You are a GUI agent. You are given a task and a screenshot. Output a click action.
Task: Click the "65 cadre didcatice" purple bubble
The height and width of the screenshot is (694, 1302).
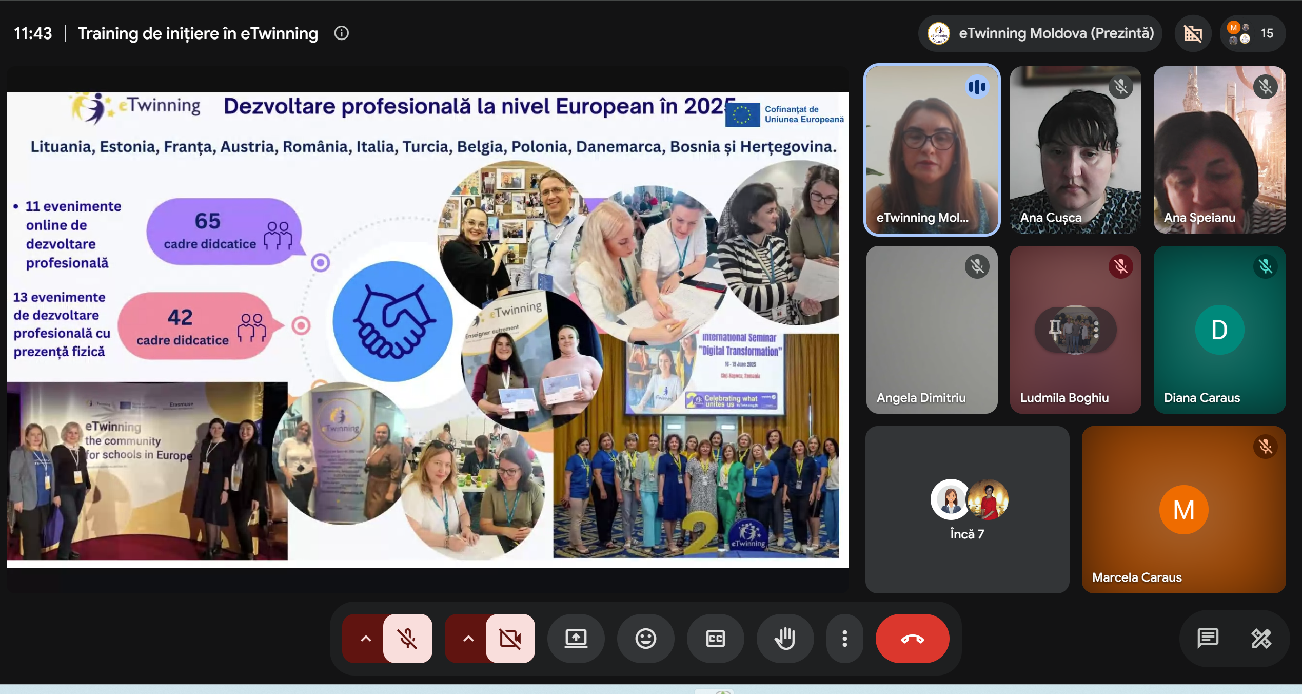click(225, 231)
